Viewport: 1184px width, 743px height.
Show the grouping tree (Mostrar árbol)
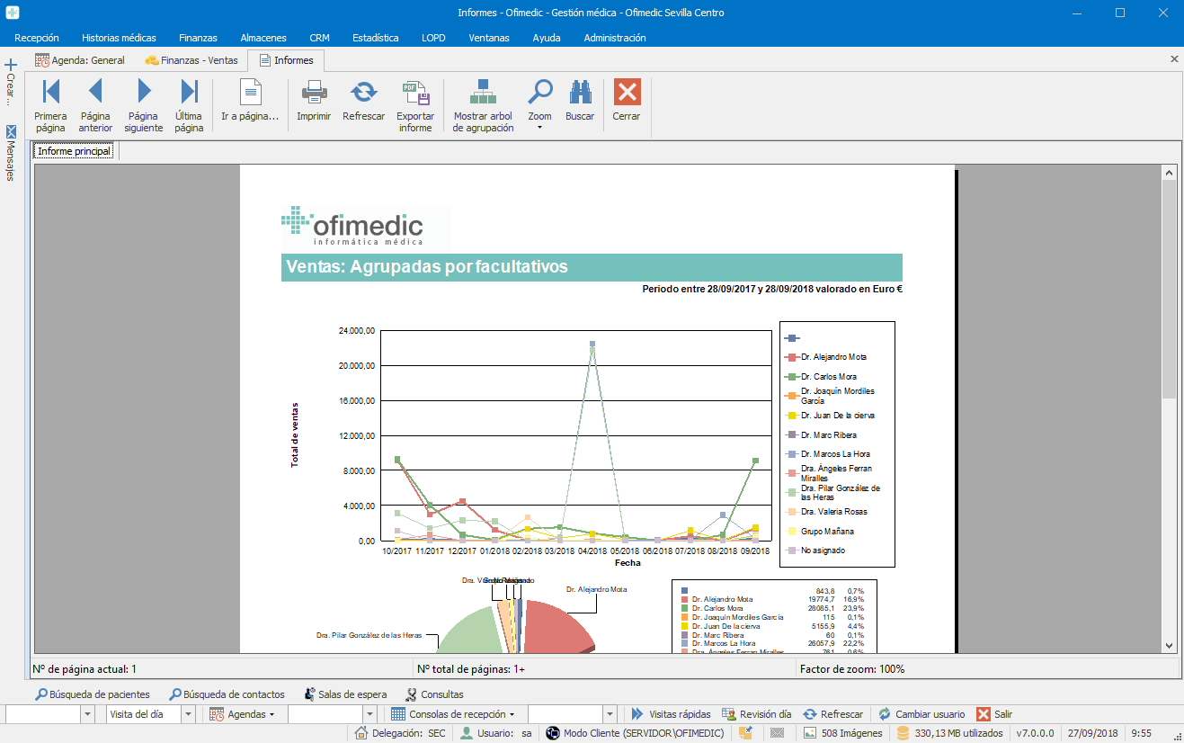(x=483, y=105)
